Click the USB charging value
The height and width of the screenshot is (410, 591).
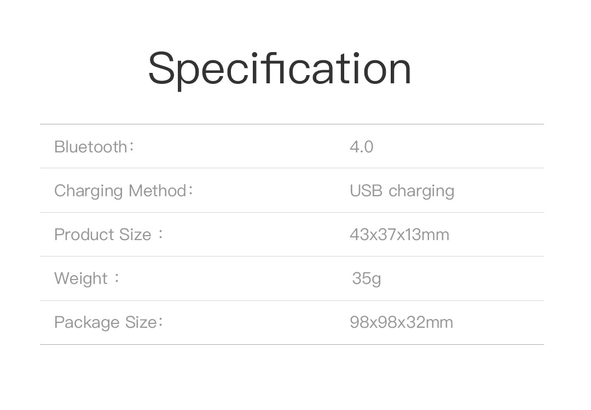click(x=402, y=191)
